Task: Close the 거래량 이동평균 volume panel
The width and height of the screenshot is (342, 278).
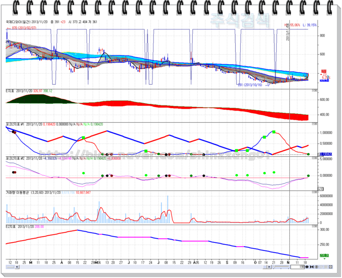Action: pos(316,192)
